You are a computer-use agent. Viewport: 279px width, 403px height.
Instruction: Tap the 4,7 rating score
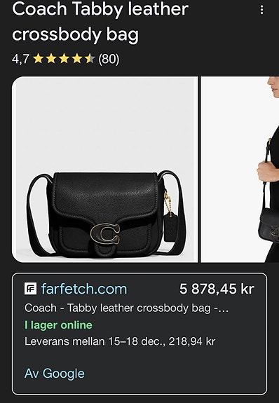[x=20, y=59]
